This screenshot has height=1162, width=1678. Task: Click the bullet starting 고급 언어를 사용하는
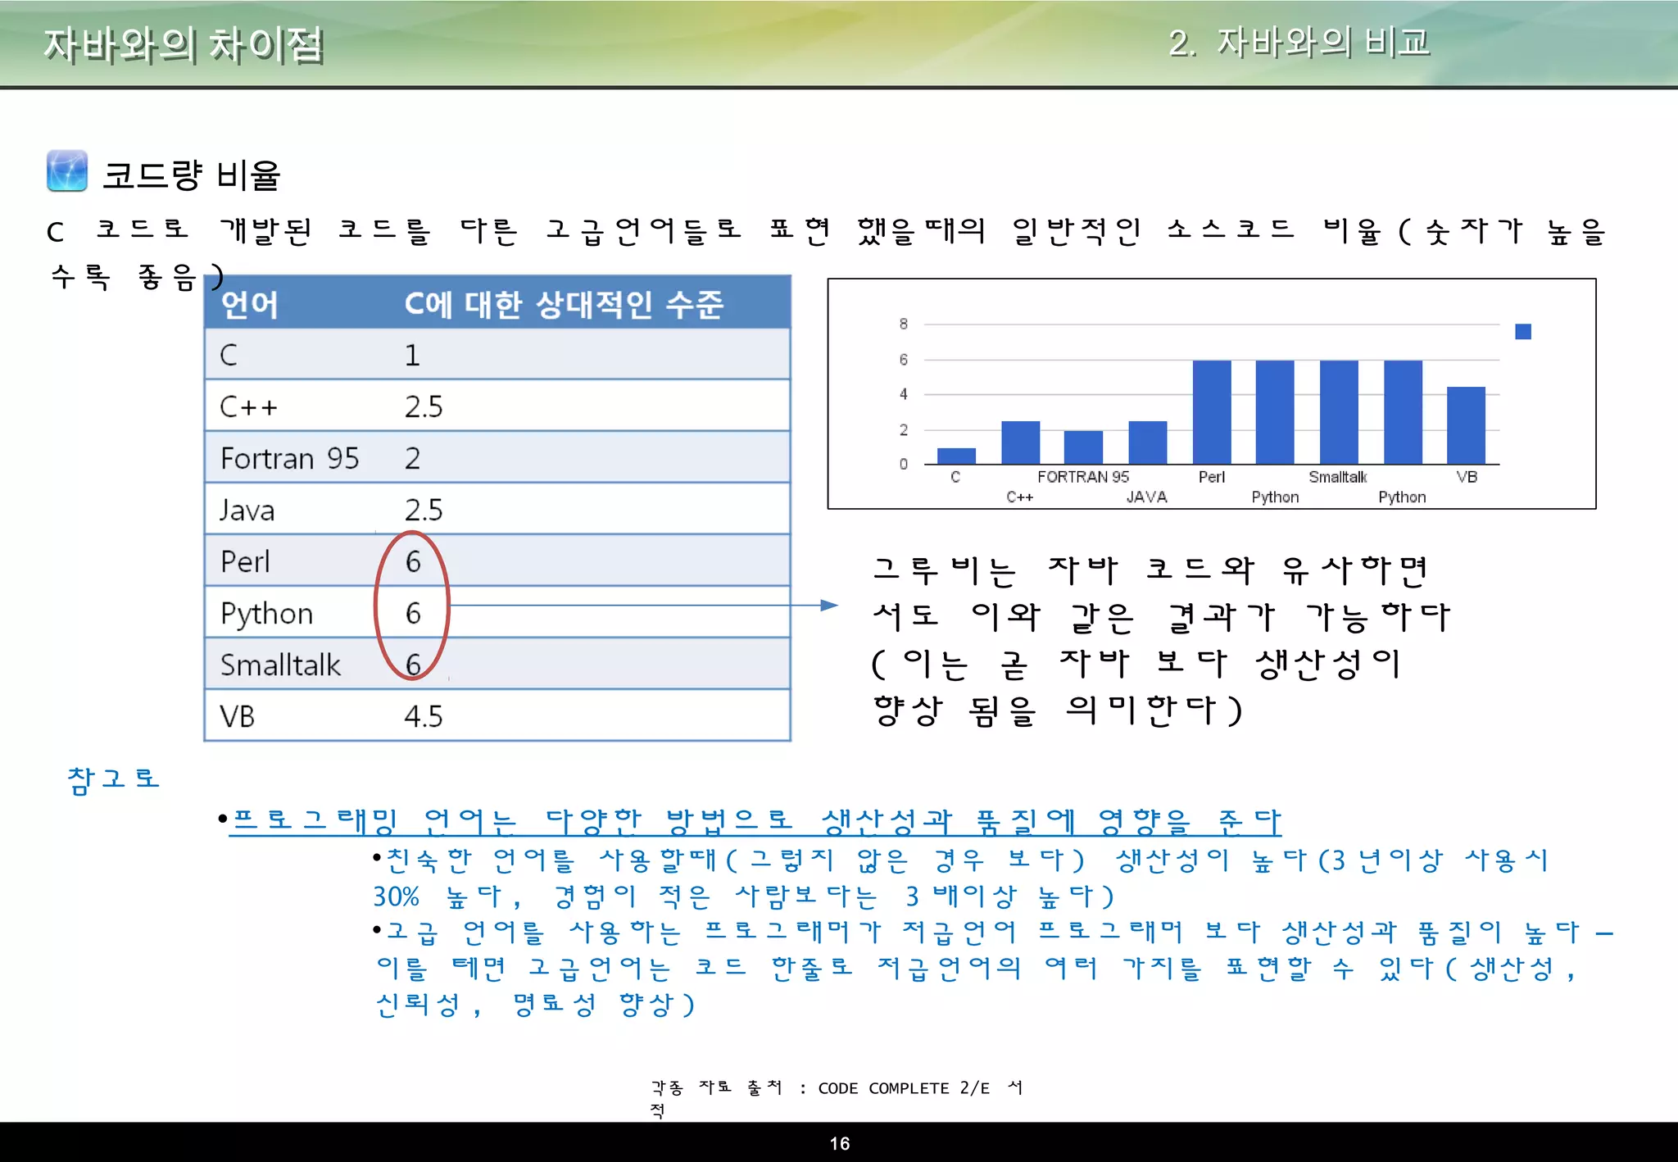[993, 968]
